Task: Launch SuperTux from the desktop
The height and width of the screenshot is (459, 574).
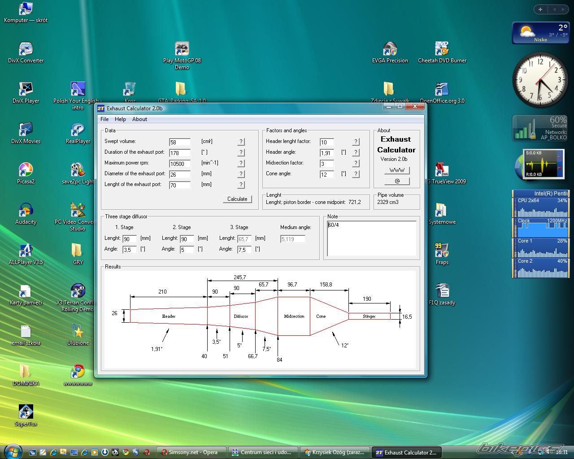Action: coord(26,416)
